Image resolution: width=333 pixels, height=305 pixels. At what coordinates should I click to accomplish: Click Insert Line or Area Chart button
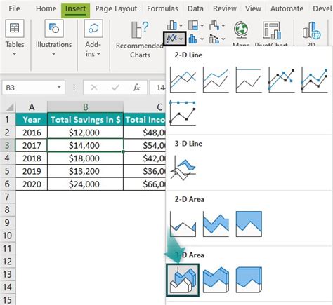(x=174, y=39)
